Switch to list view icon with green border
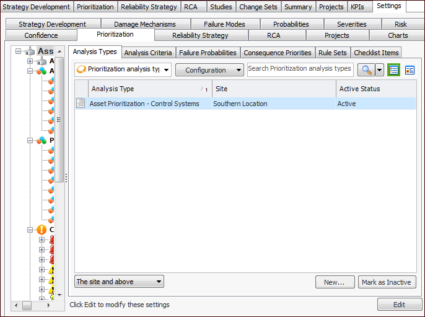The width and height of the screenshot is (425, 317). (x=393, y=70)
